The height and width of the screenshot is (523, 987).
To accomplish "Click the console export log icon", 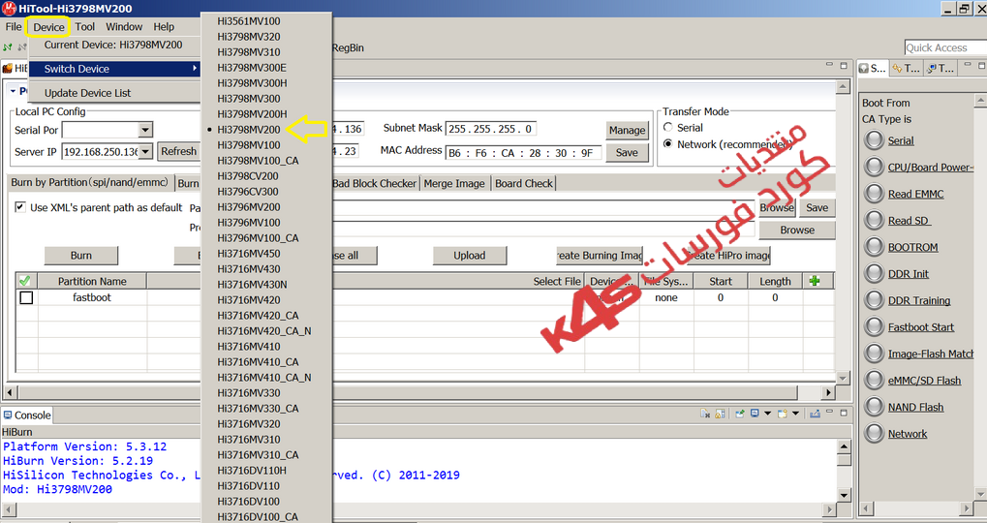I will pyautogui.click(x=816, y=414).
